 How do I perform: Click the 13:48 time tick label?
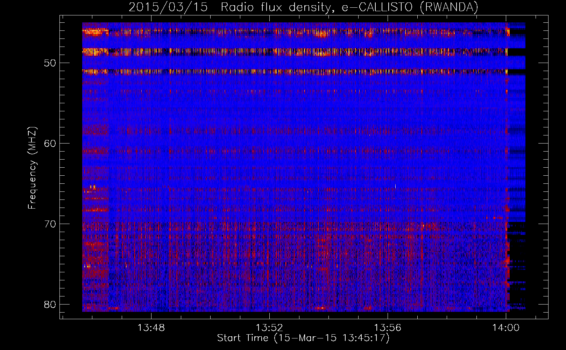pyautogui.click(x=151, y=328)
